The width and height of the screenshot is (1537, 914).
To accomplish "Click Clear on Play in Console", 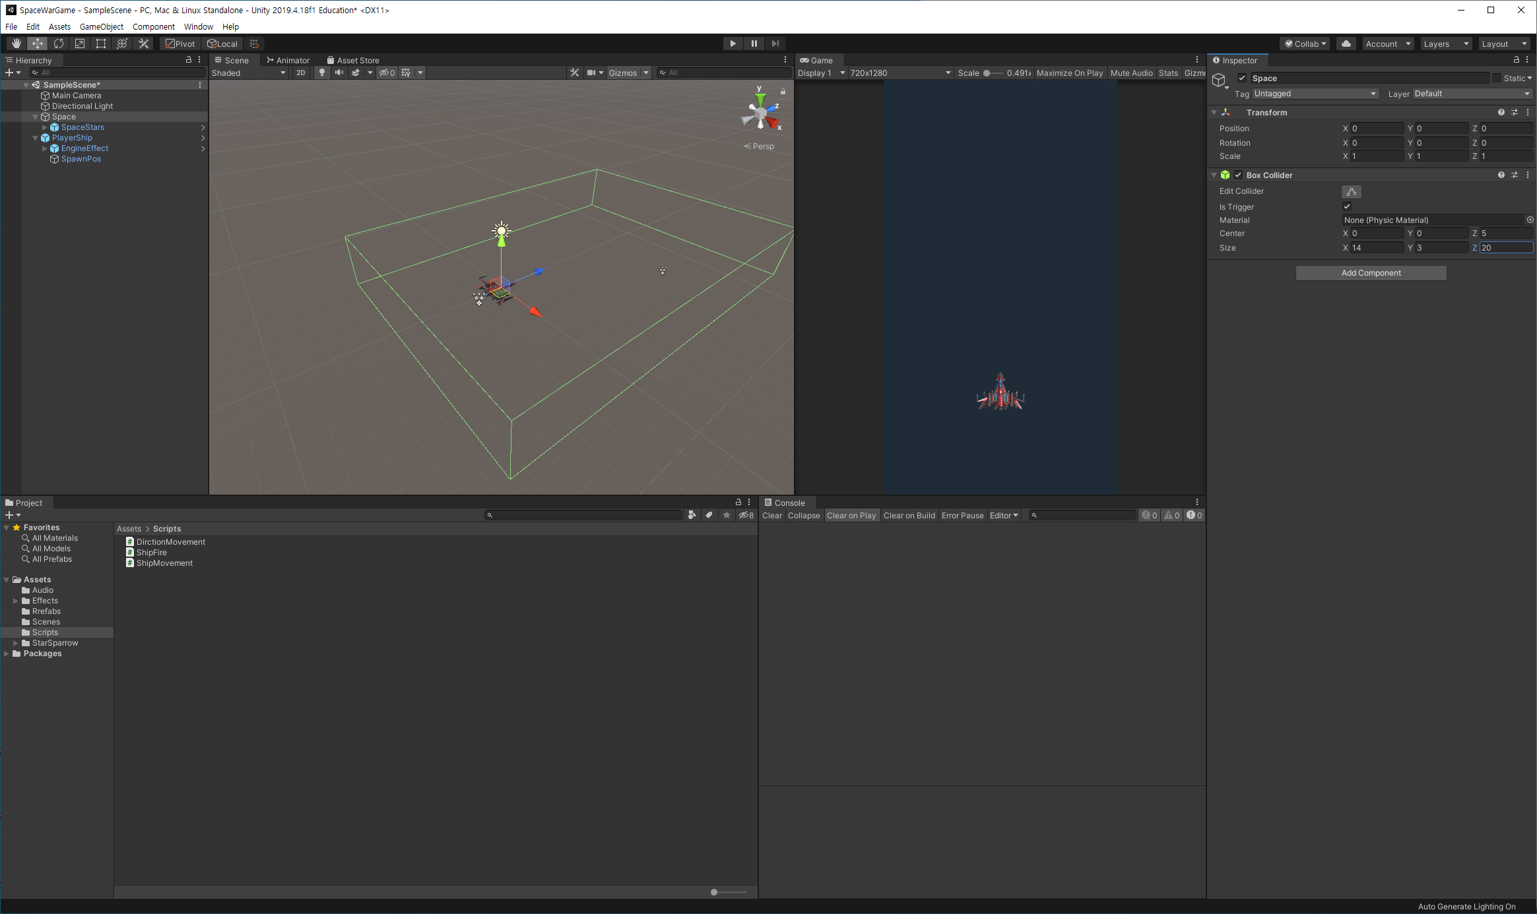I will (851, 515).
